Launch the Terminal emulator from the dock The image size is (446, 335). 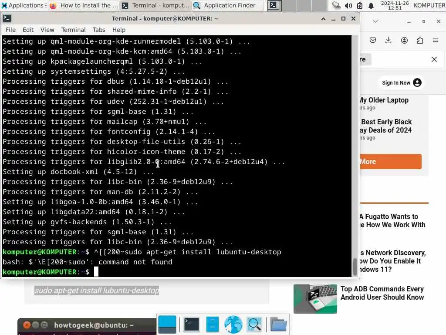[192, 325]
